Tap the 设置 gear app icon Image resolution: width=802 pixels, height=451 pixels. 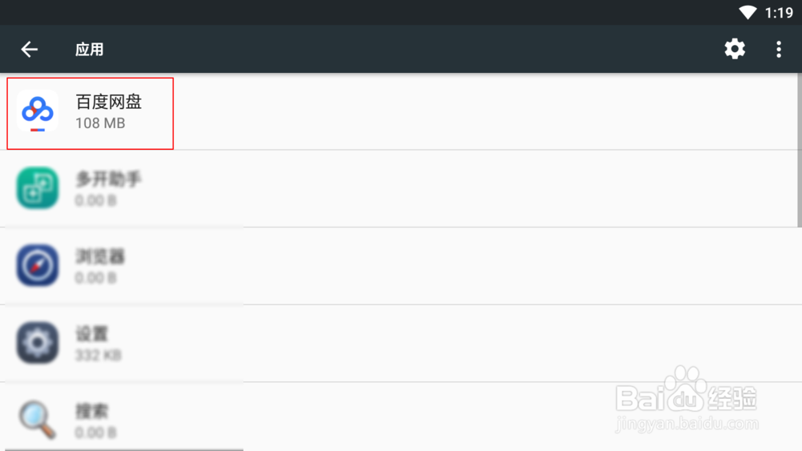point(38,343)
